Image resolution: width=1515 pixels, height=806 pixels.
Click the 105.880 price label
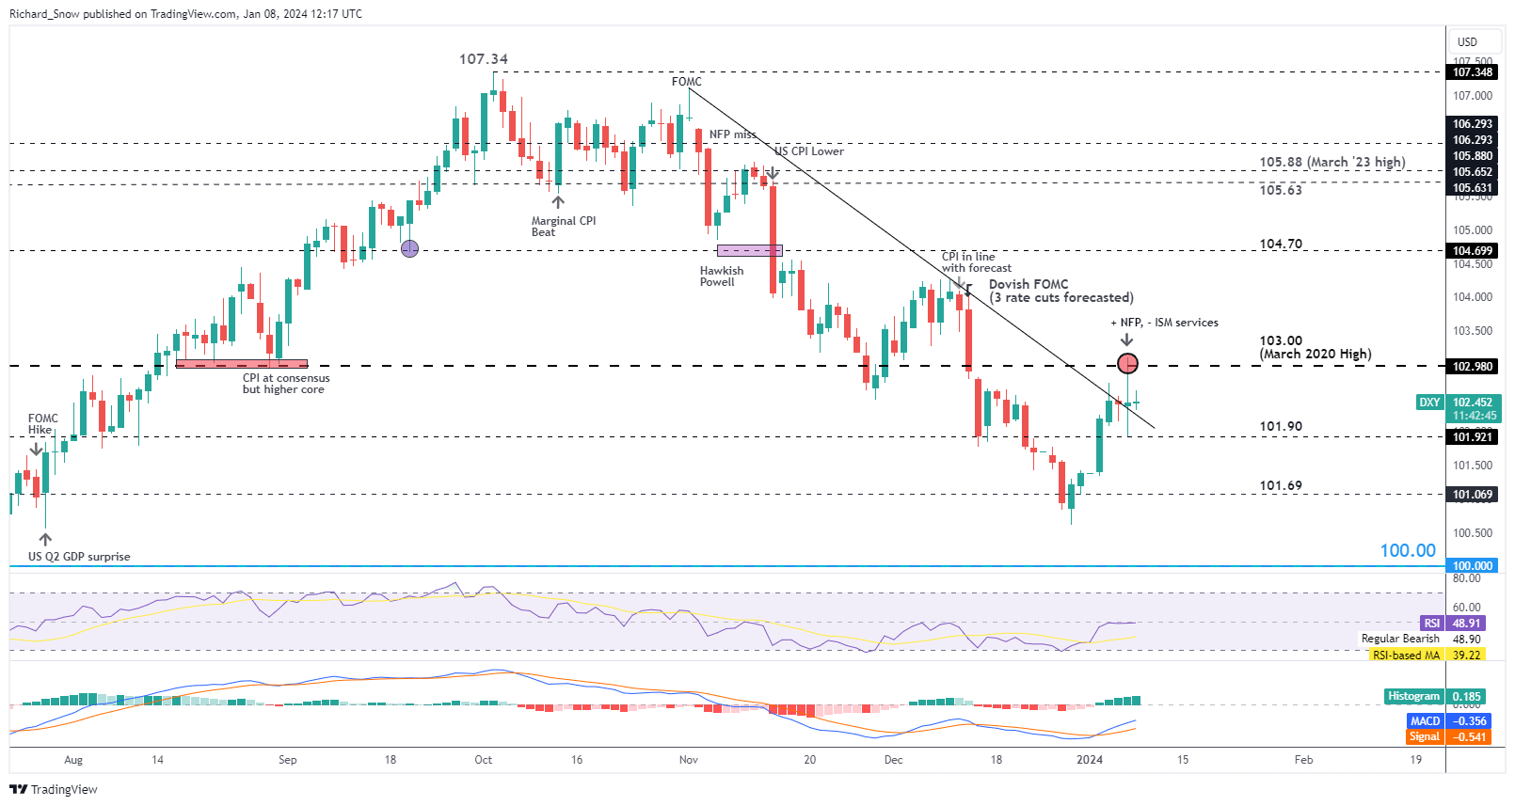[x=1472, y=156]
